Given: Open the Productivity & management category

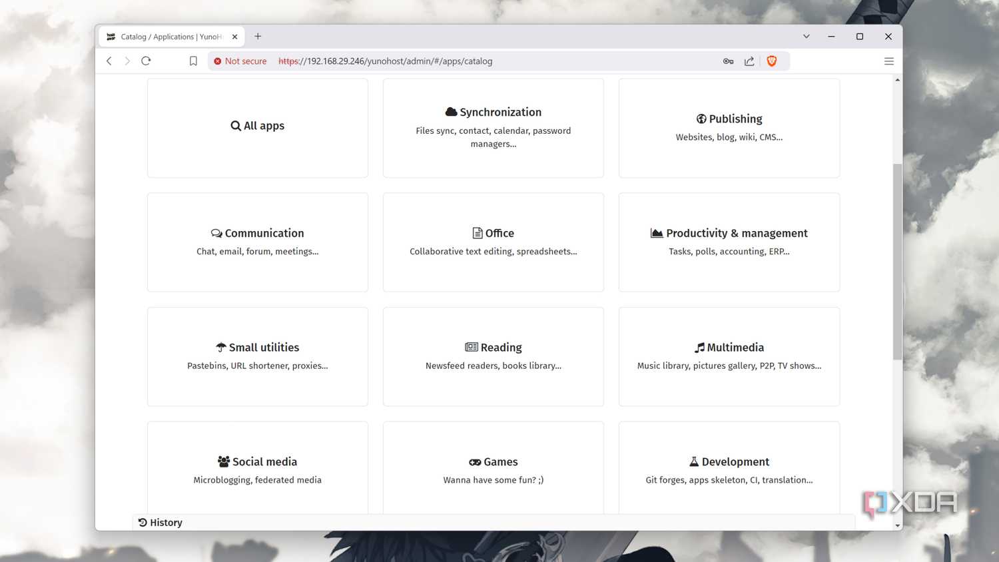Looking at the screenshot, I should point(729,242).
